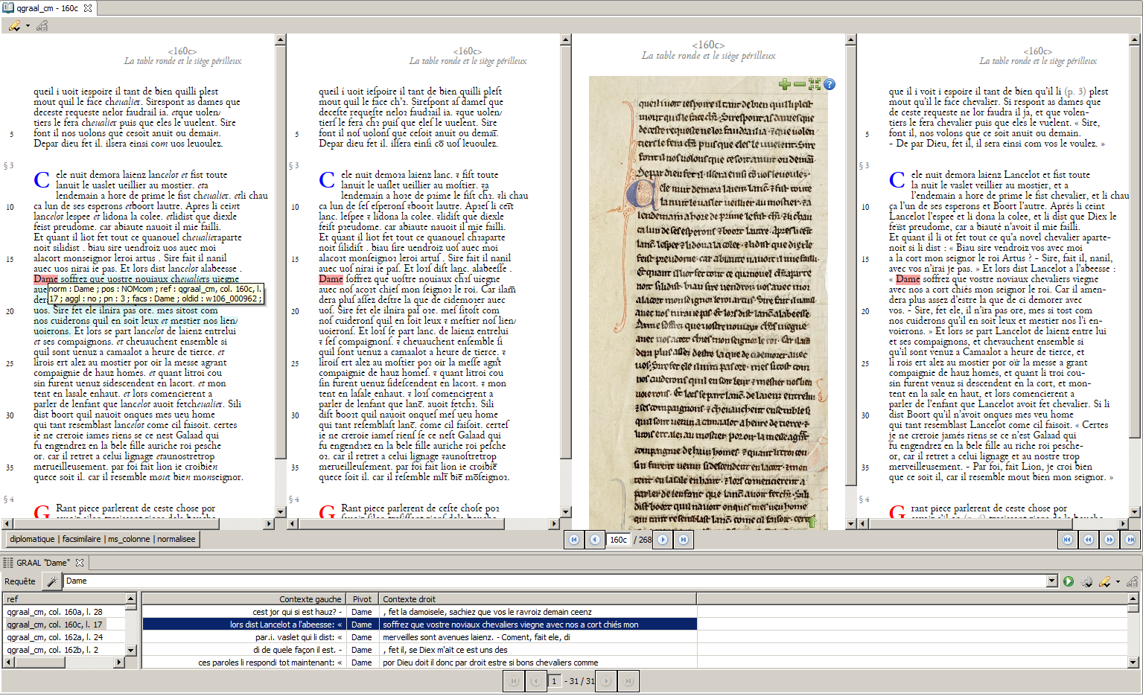Click the editions selector button diplomatique/facsimilaire

(x=103, y=539)
